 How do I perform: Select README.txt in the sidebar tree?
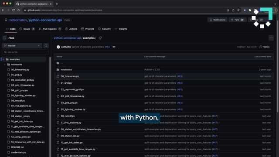pyautogui.click(x=17, y=147)
